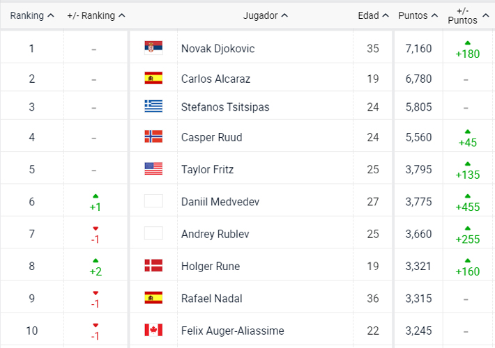This screenshot has width=495, height=348.
Task: Click the green +455 points change for Medvedev
Action: coord(468,203)
